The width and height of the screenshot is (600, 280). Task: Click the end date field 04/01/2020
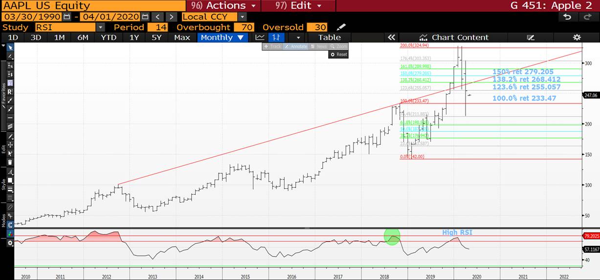coord(110,17)
